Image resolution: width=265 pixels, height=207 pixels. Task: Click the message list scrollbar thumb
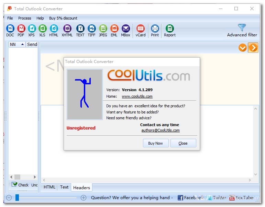coord(17,177)
